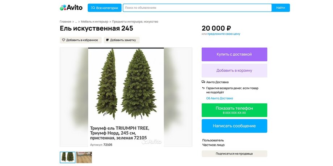Open Предметы интерьера, искусство breadcrumb

135,22
